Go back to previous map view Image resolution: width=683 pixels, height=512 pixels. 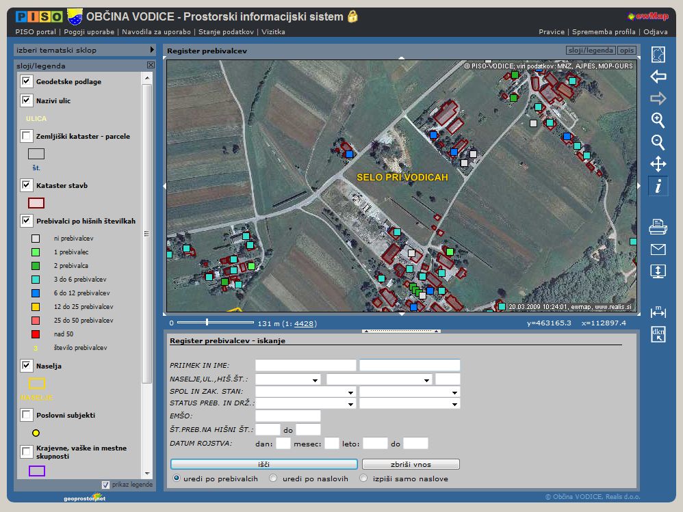point(658,77)
